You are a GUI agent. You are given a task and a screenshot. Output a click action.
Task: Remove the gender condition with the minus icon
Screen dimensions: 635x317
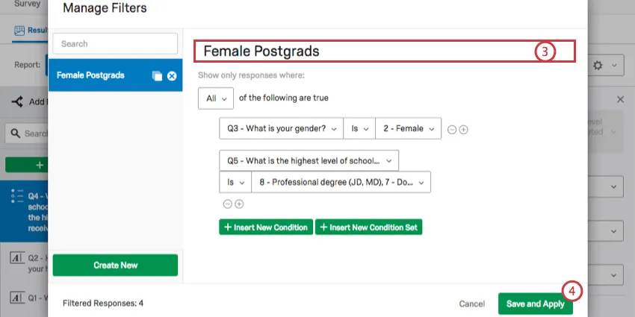(451, 129)
